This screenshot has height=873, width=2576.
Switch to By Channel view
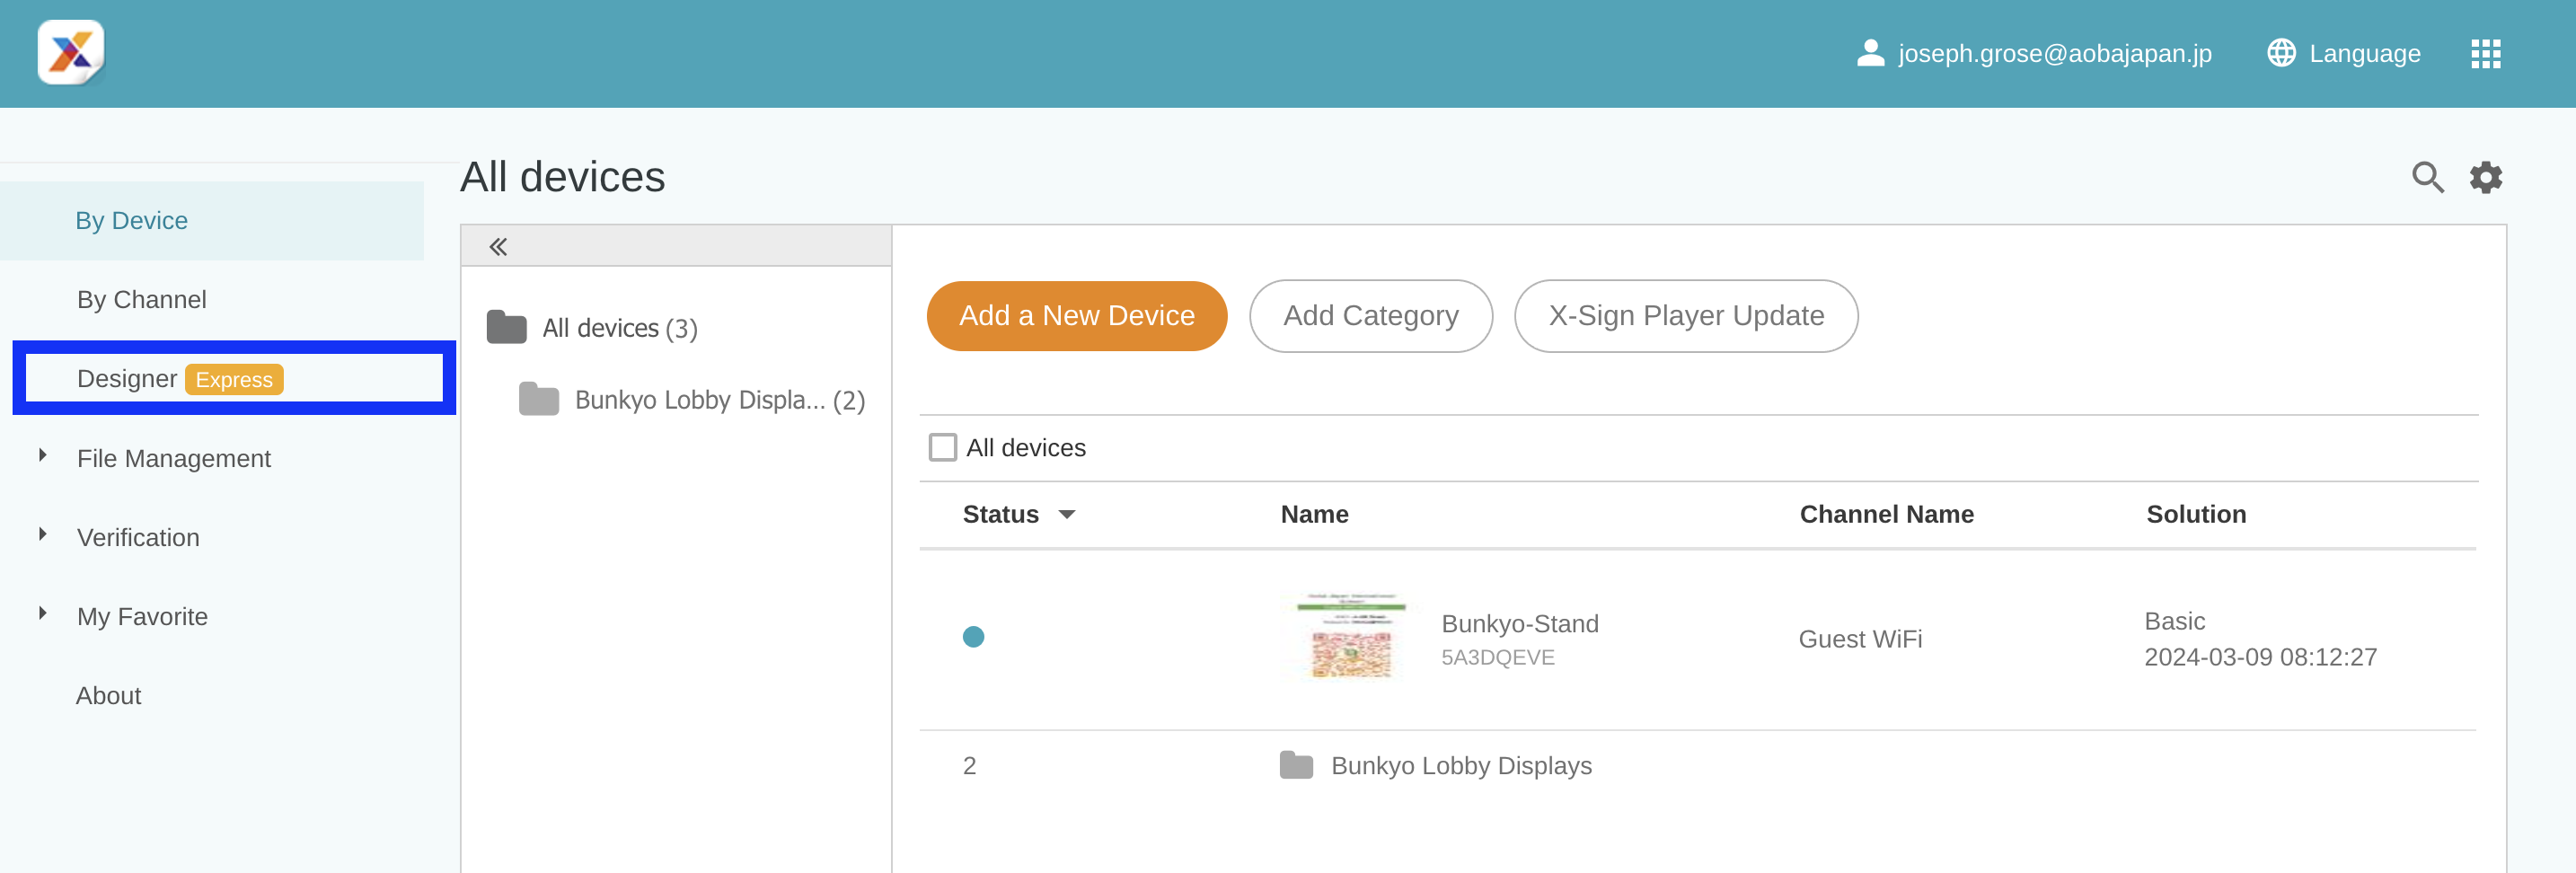click(x=142, y=300)
